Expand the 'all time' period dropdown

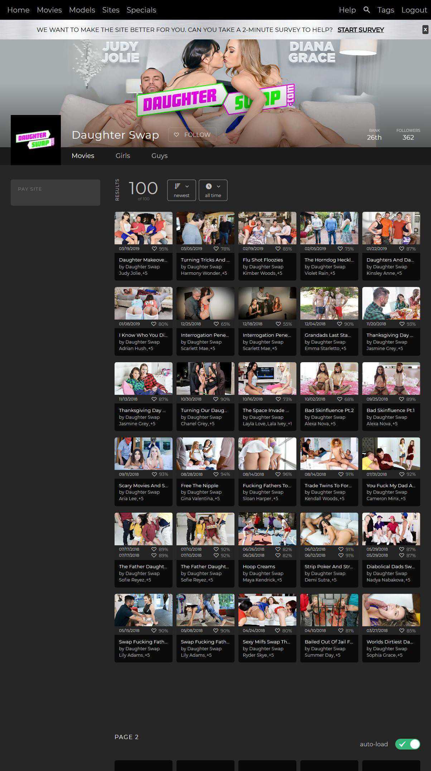click(213, 190)
